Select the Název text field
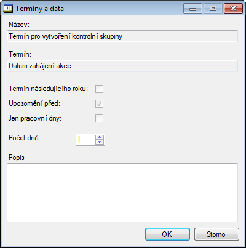 pos(122,36)
